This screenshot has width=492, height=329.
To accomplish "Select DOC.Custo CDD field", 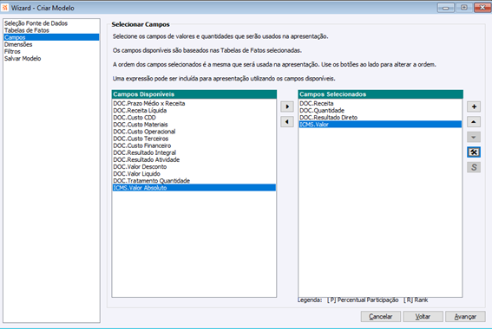I will click(x=194, y=118).
